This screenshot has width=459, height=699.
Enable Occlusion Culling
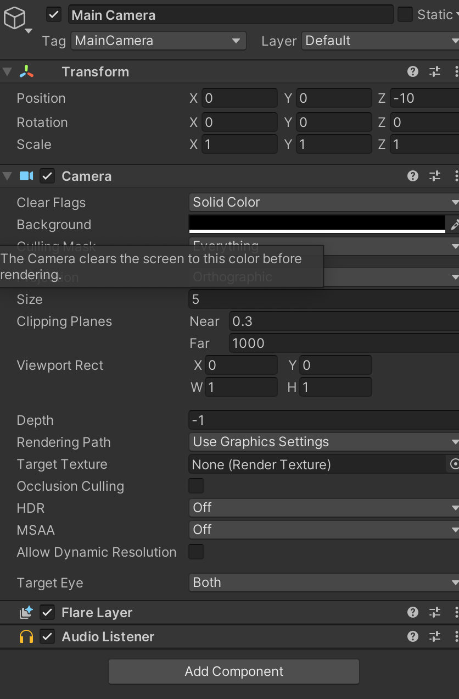tap(195, 486)
